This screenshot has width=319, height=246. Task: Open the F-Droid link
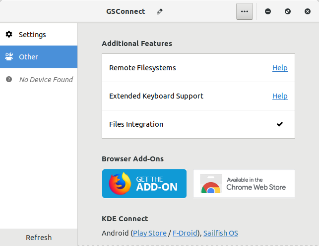186,233
